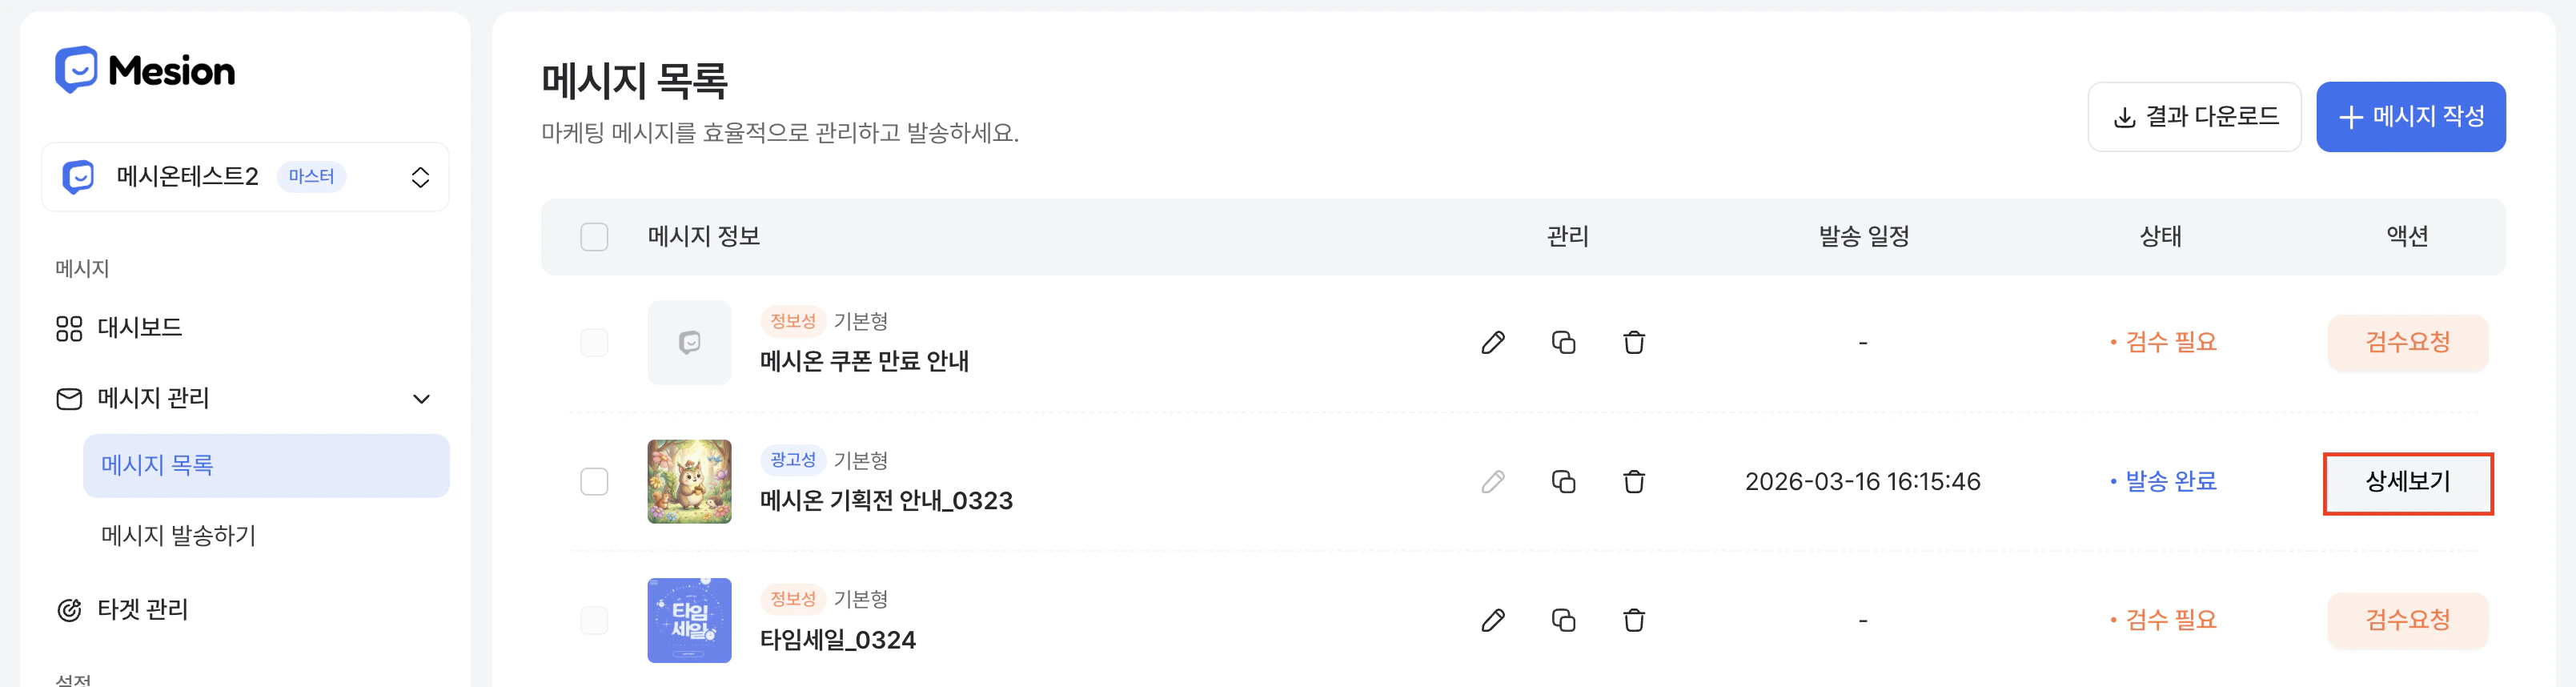Duplicate the 메시온 기획전 안내_0323 message

click(x=1564, y=481)
